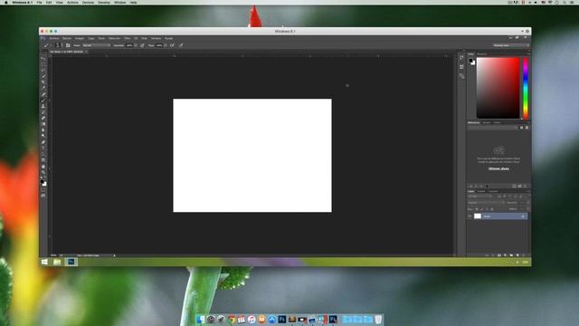Enable airbrush-style build-up
Viewport: 579px width, 326px height.
click(173, 45)
